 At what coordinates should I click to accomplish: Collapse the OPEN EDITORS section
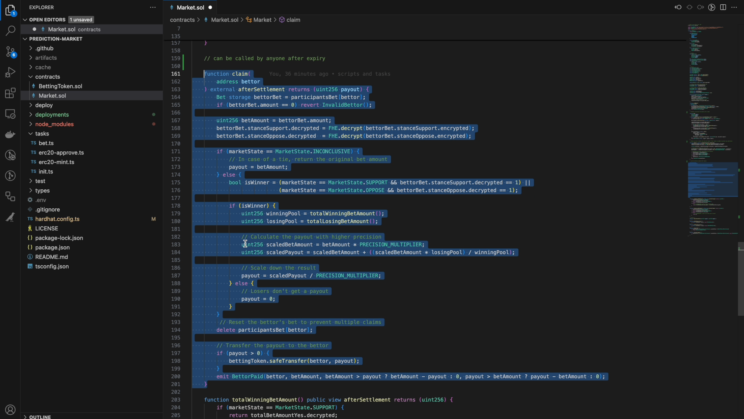coord(25,19)
